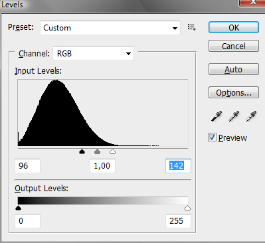Click the input midtones gray slider
265x243 pixels.
[x=98, y=151]
